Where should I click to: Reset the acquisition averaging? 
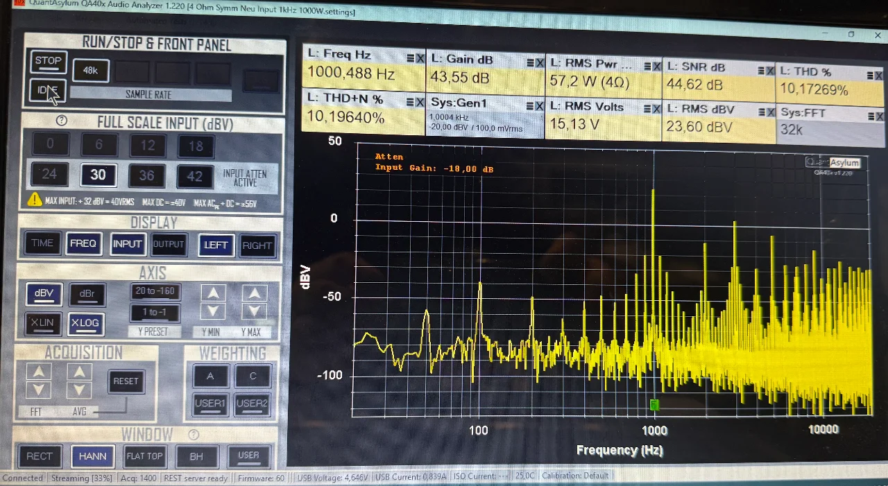click(126, 381)
